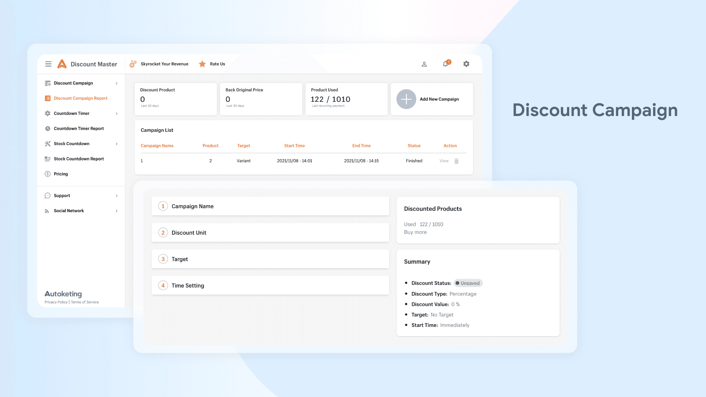This screenshot has width=706, height=397.
Task: Click the Autoketing footer logo
Action: pyautogui.click(x=63, y=294)
